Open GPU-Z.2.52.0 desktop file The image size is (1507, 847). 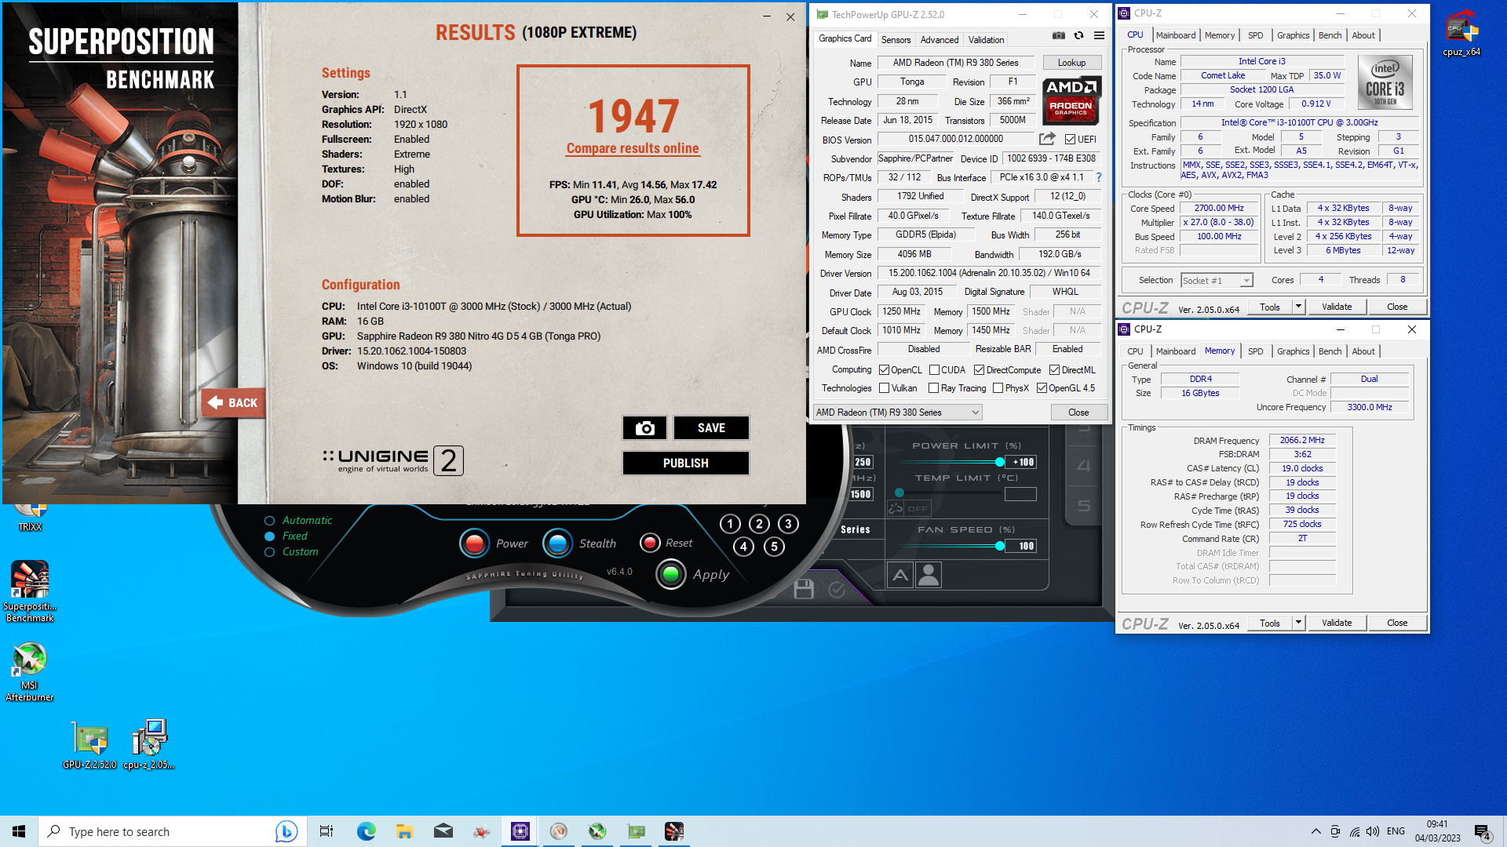[89, 745]
